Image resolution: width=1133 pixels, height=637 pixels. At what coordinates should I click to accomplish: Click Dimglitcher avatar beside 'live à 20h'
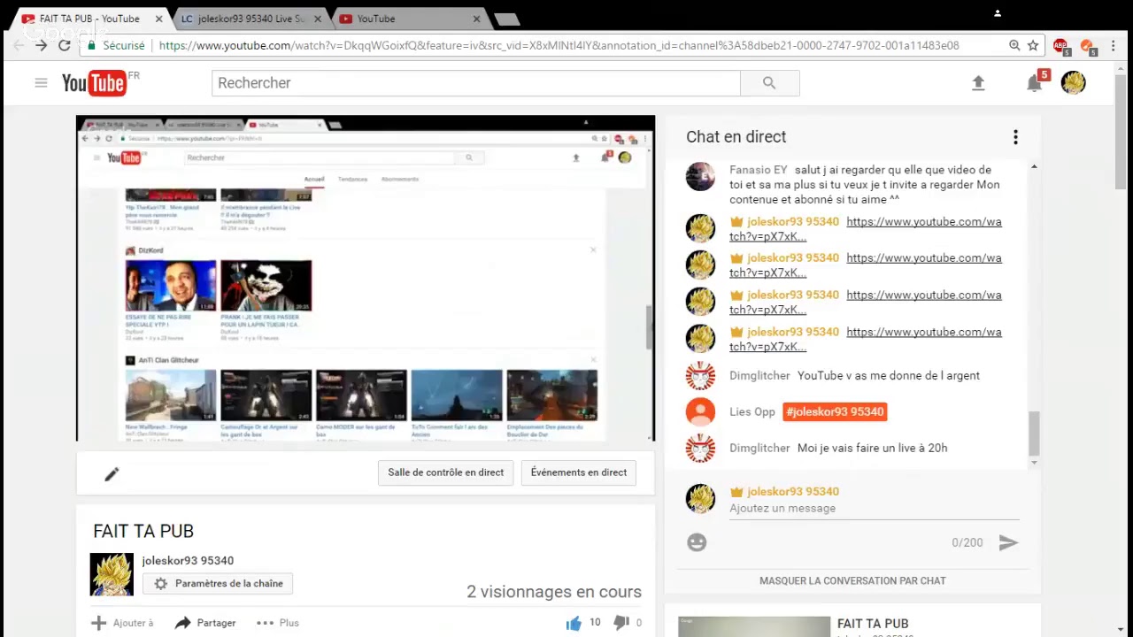[700, 449]
